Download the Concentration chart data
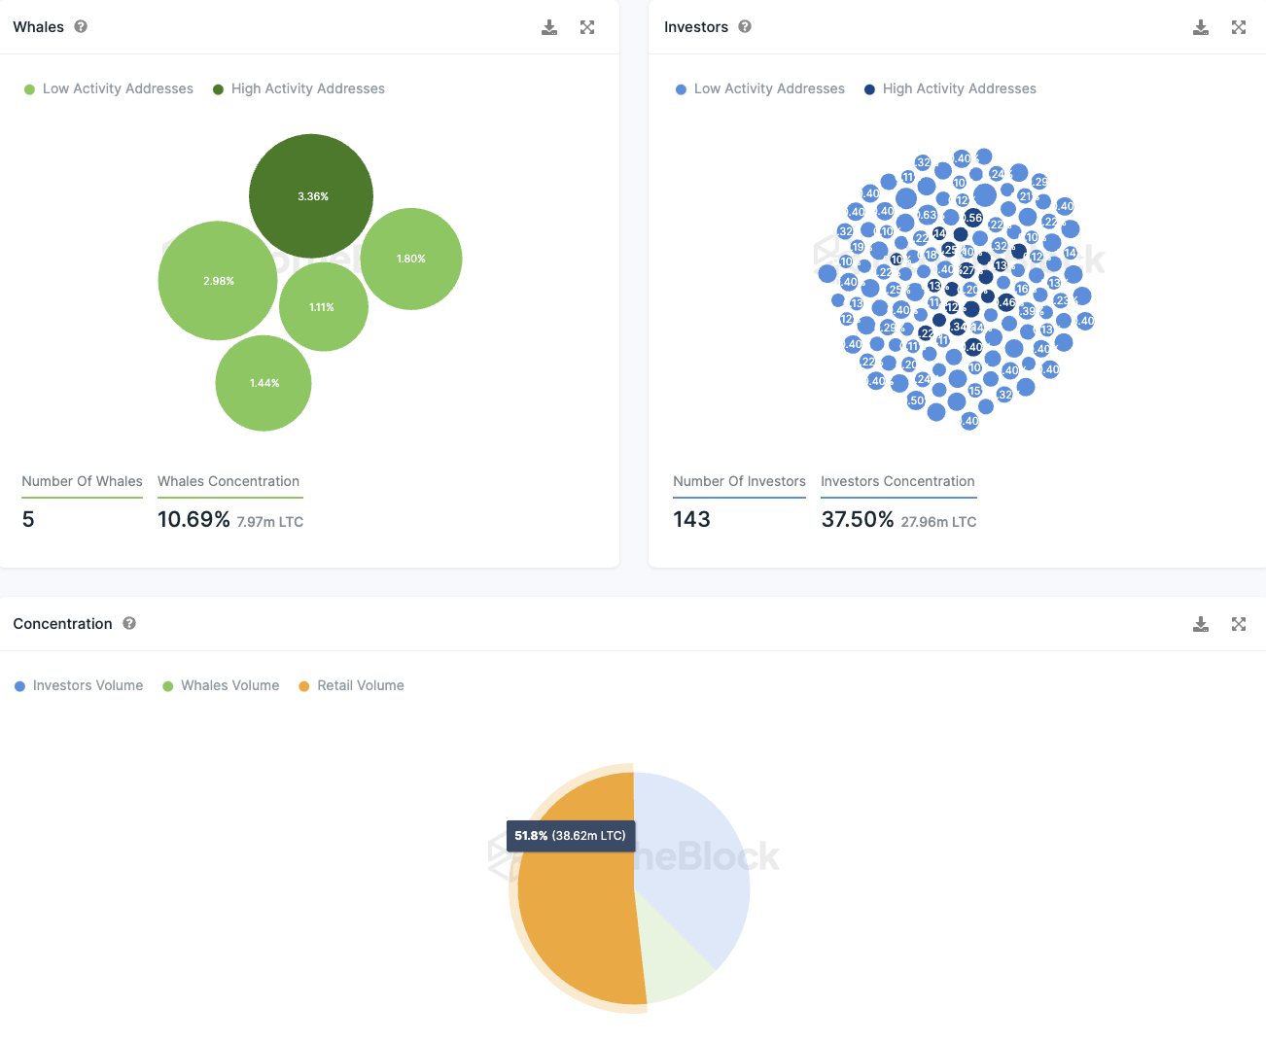Image resolution: width=1266 pixels, height=1042 pixels. coord(1201,624)
